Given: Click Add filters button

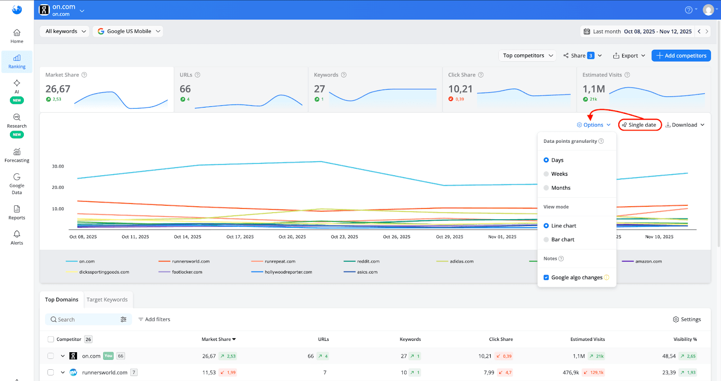Looking at the screenshot, I should (154, 319).
